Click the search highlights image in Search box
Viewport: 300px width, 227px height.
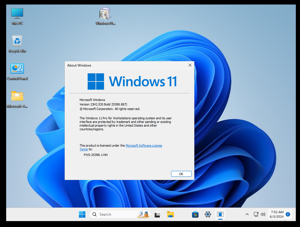point(143,214)
